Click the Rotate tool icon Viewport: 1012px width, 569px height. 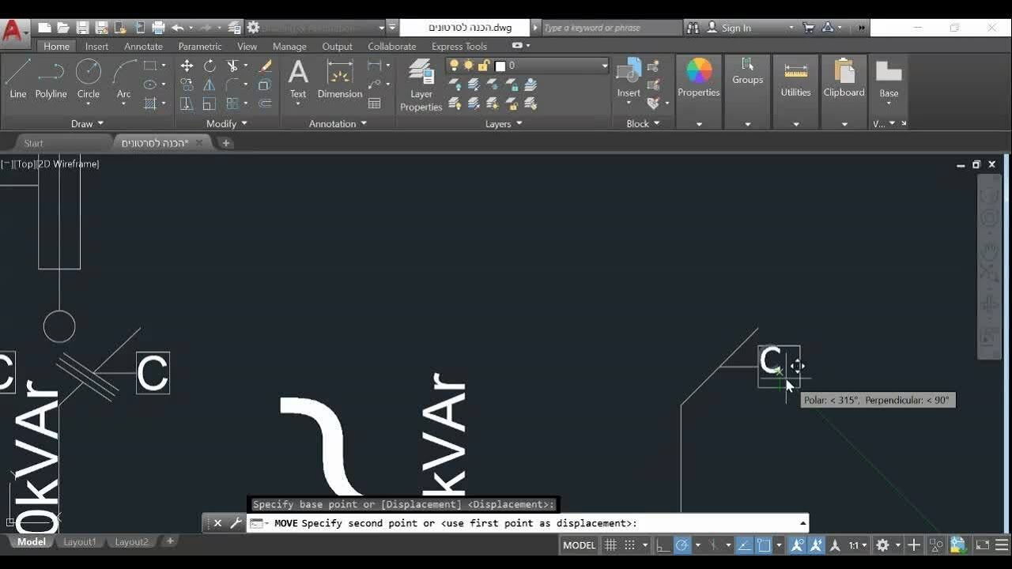tap(210, 66)
